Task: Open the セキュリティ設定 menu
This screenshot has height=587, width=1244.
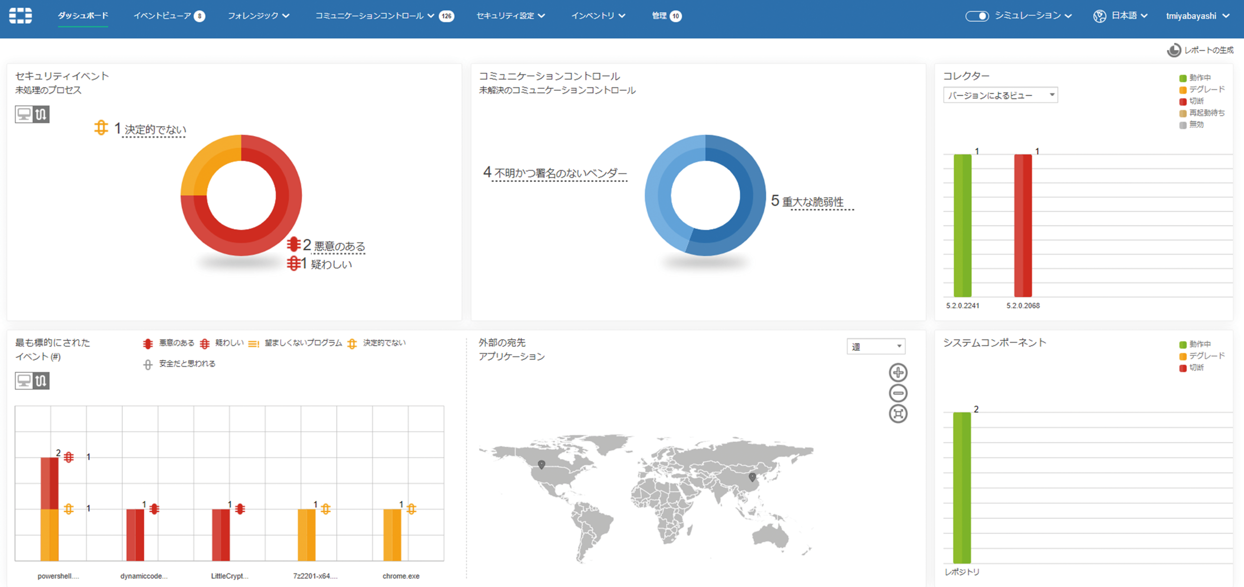Action: (510, 16)
